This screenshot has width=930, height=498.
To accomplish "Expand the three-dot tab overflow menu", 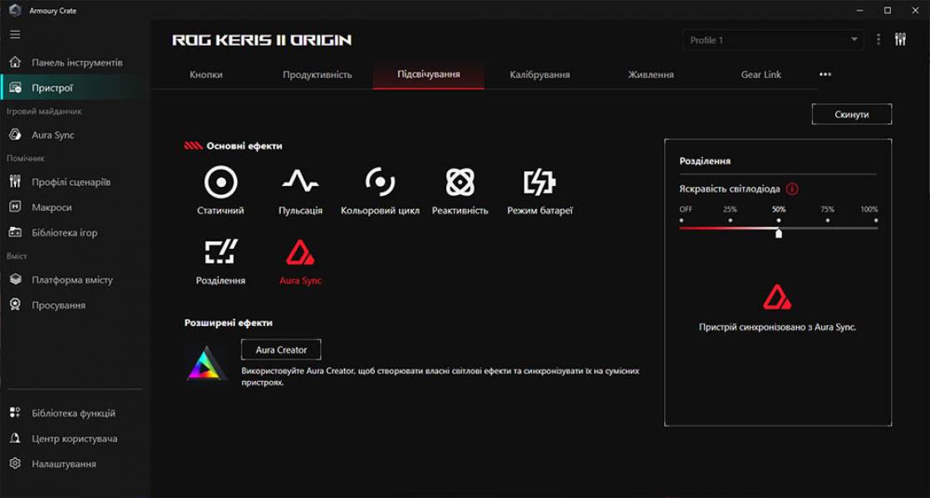I will point(825,74).
